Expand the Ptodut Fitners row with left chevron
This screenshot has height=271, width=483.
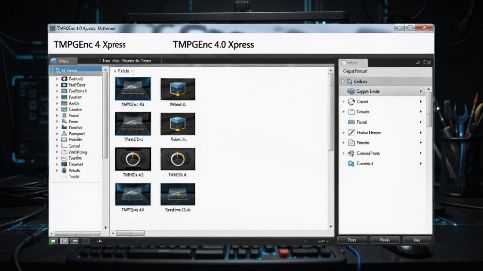(343, 132)
